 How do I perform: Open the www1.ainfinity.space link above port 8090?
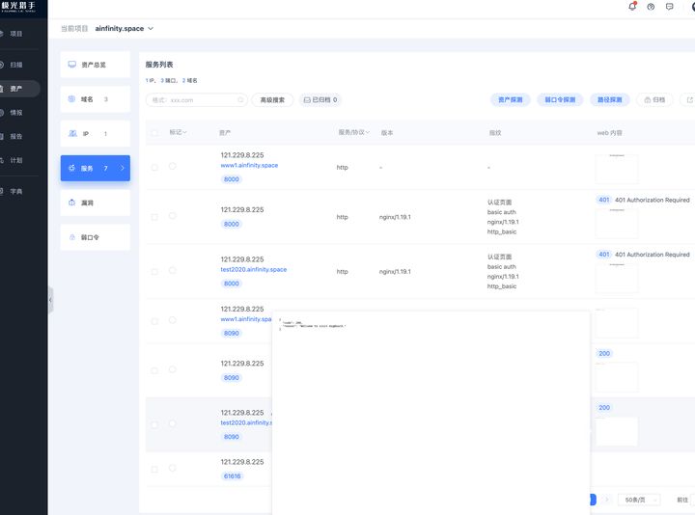click(246, 319)
